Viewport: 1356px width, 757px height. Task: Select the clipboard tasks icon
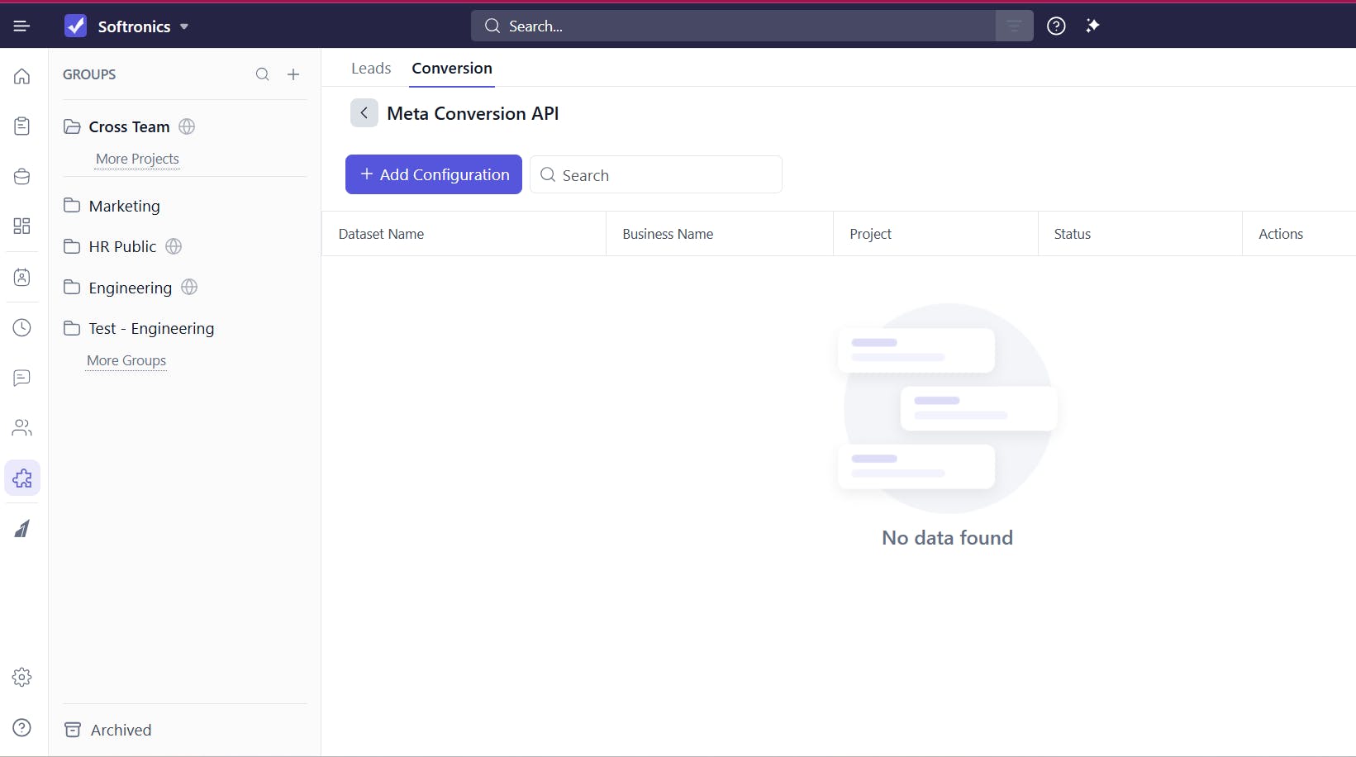21,126
